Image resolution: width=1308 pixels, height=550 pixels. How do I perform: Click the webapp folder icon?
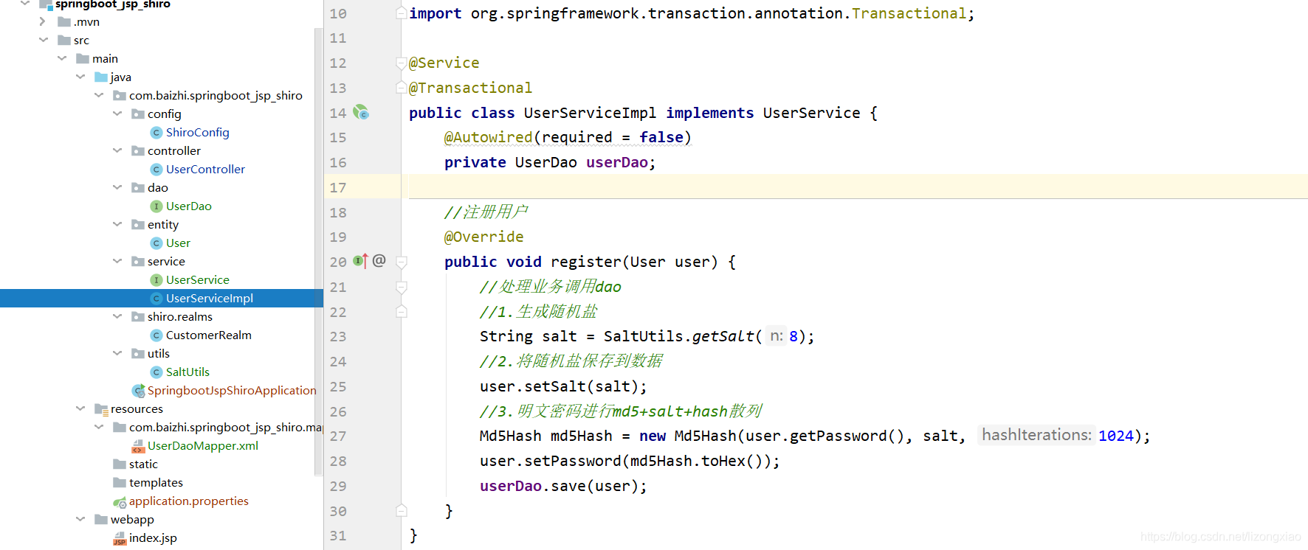click(101, 520)
